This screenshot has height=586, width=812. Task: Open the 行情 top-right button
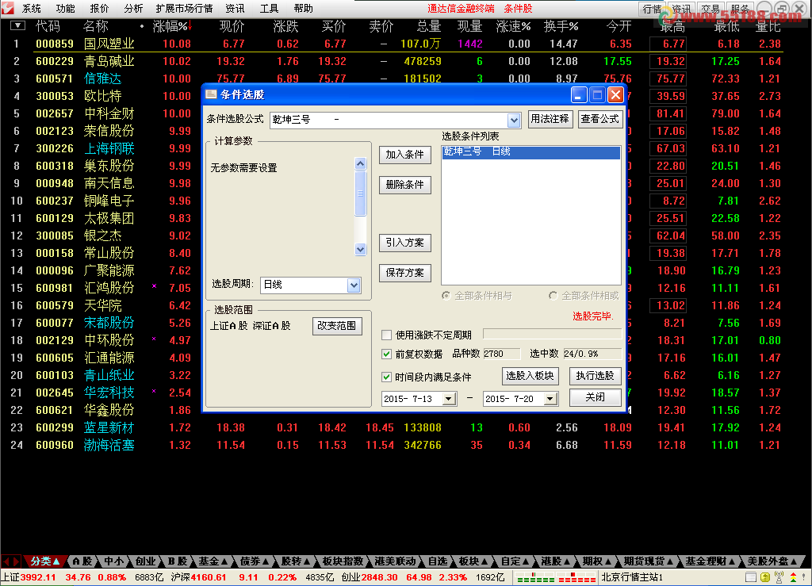point(652,9)
